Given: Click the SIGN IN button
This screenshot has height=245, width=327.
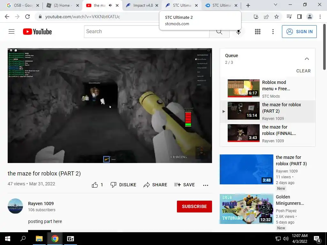Looking at the screenshot, I should [299, 32].
